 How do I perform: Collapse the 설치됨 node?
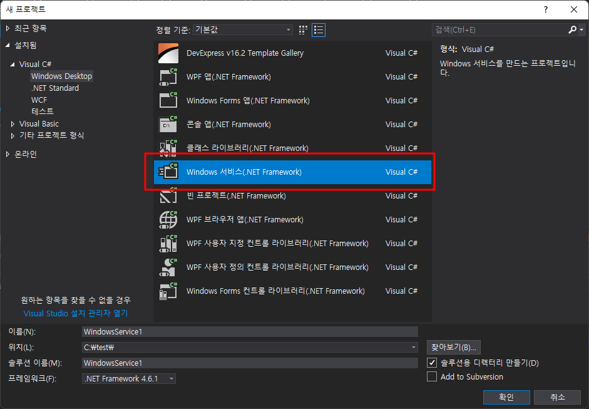click(8, 45)
